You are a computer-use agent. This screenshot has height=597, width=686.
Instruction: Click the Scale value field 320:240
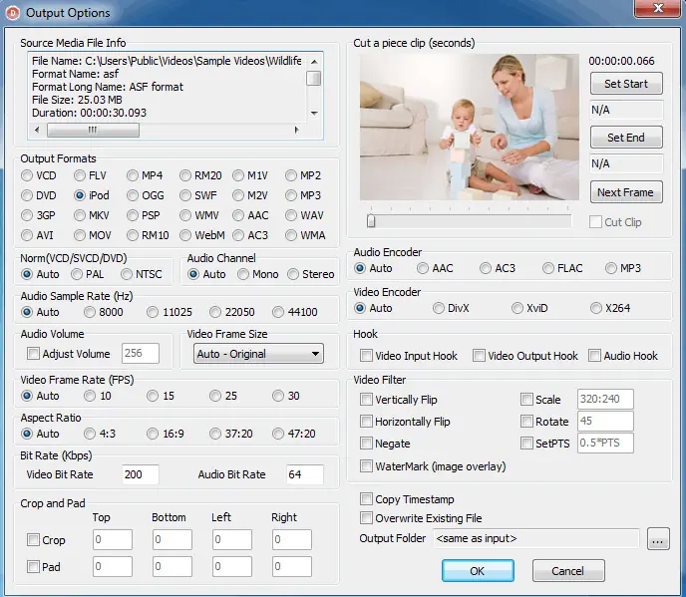[605, 399]
